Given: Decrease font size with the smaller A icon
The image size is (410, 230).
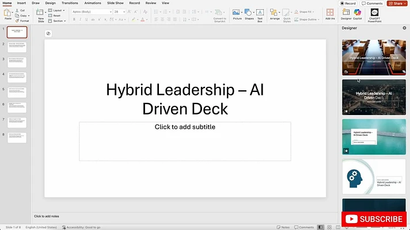Looking at the screenshot, I should 135,11.
